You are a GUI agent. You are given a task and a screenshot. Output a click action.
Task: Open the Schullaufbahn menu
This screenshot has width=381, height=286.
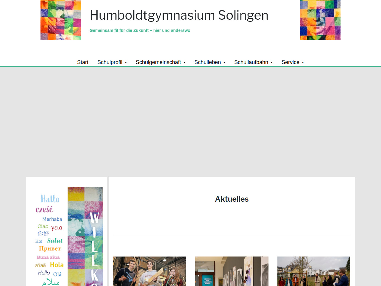(251, 62)
